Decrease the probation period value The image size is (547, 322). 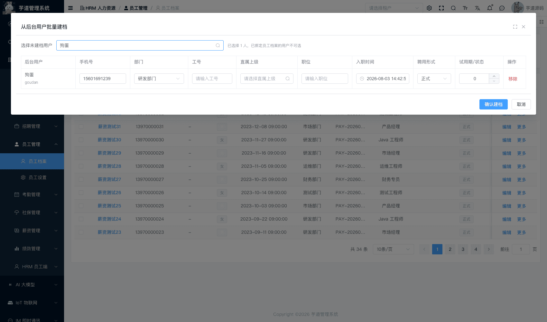pyautogui.click(x=494, y=81)
